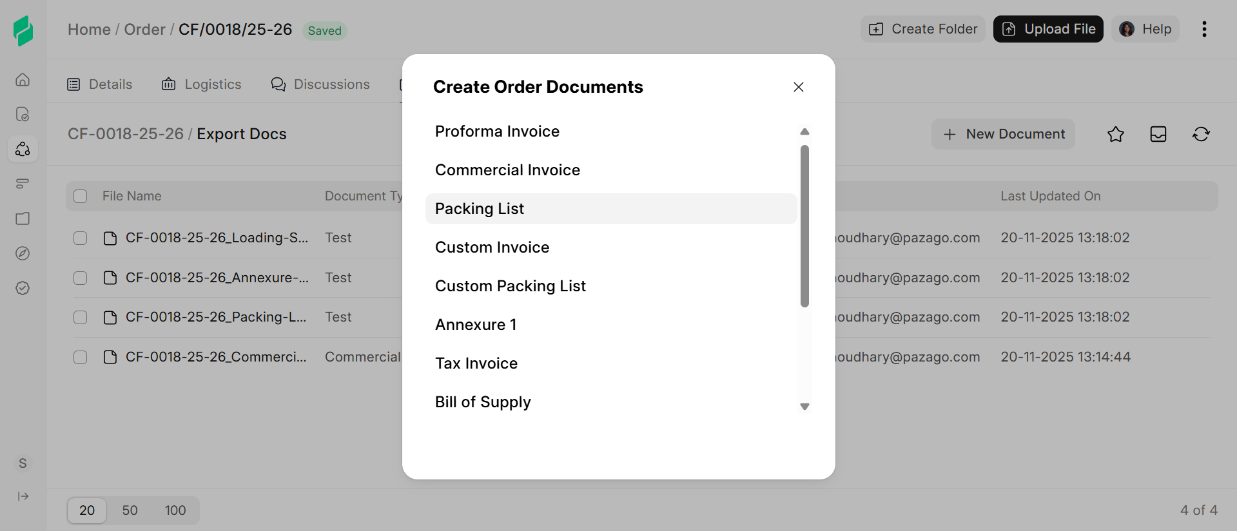Click the star favorite icon
1237x531 pixels.
click(x=1116, y=134)
